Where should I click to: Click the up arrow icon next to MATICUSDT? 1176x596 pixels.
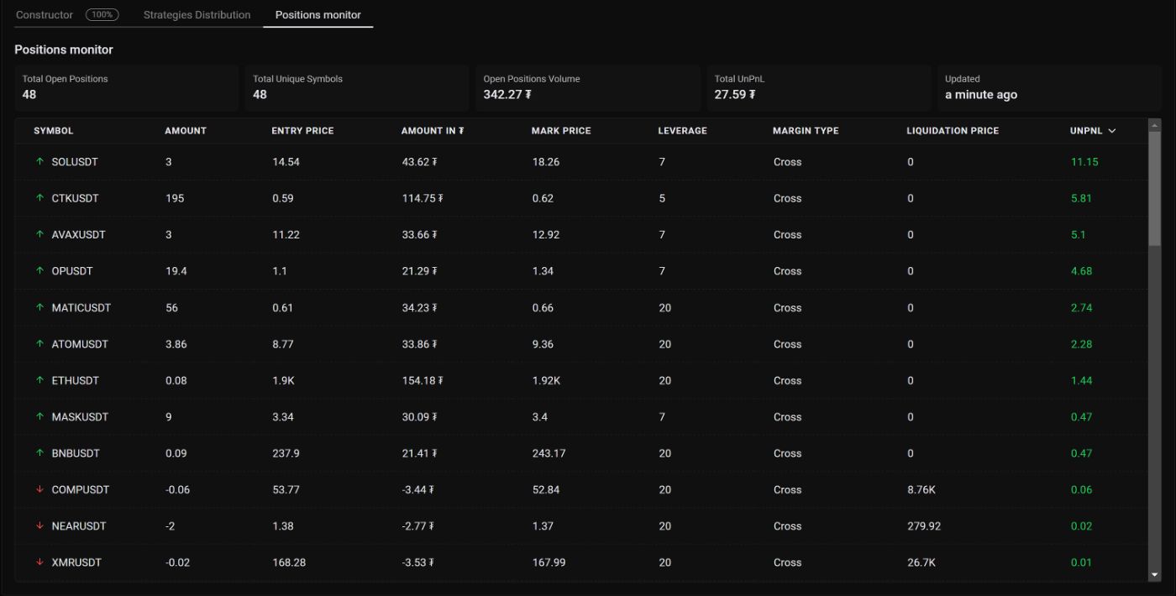click(x=39, y=307)
